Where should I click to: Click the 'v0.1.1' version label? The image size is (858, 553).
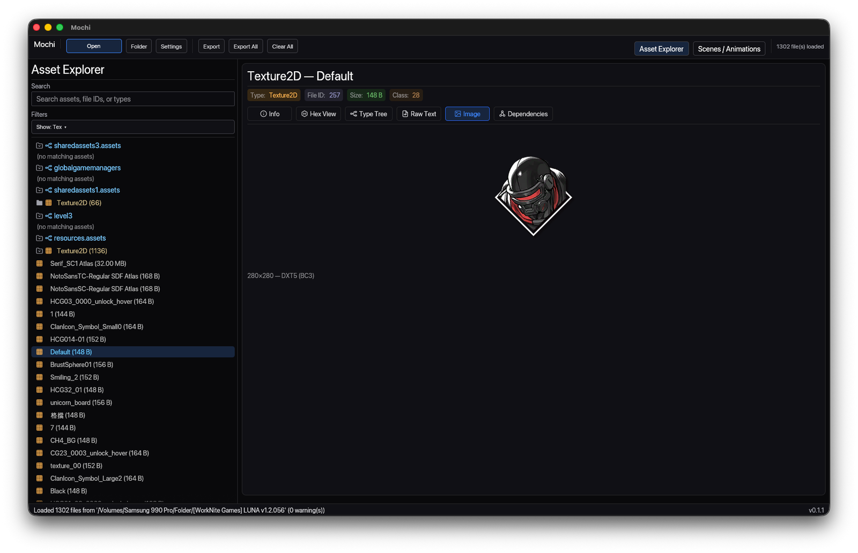click(x=816, y=511)
